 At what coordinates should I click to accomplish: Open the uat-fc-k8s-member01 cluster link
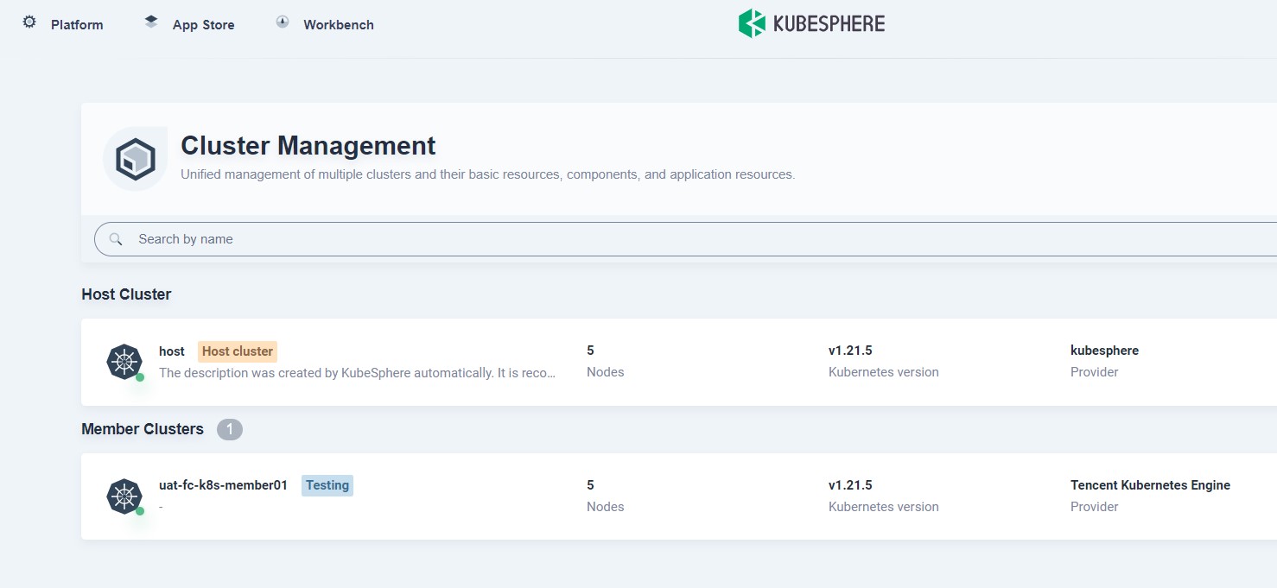(x=222, y=484)
